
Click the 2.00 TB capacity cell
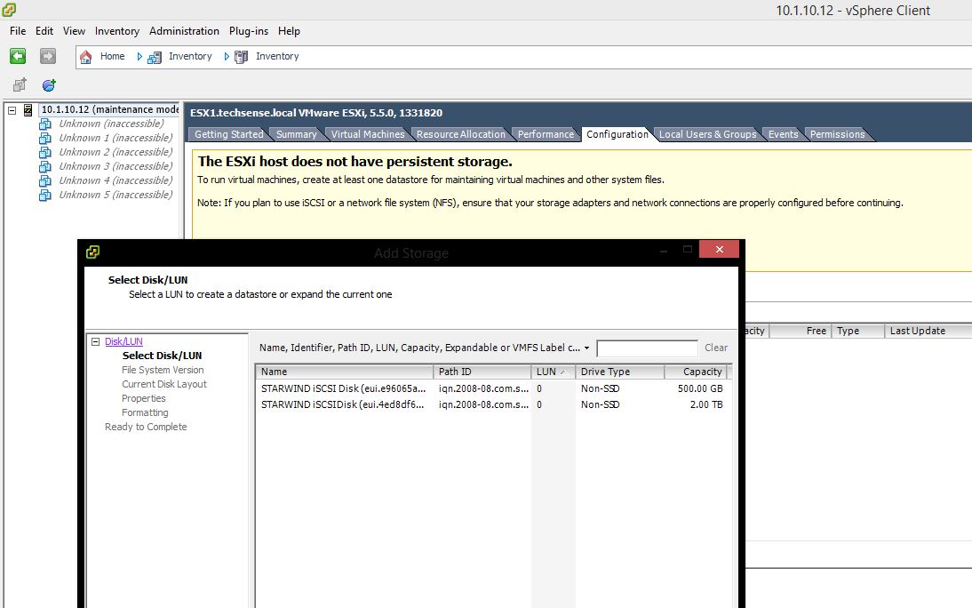click(706, 405)
